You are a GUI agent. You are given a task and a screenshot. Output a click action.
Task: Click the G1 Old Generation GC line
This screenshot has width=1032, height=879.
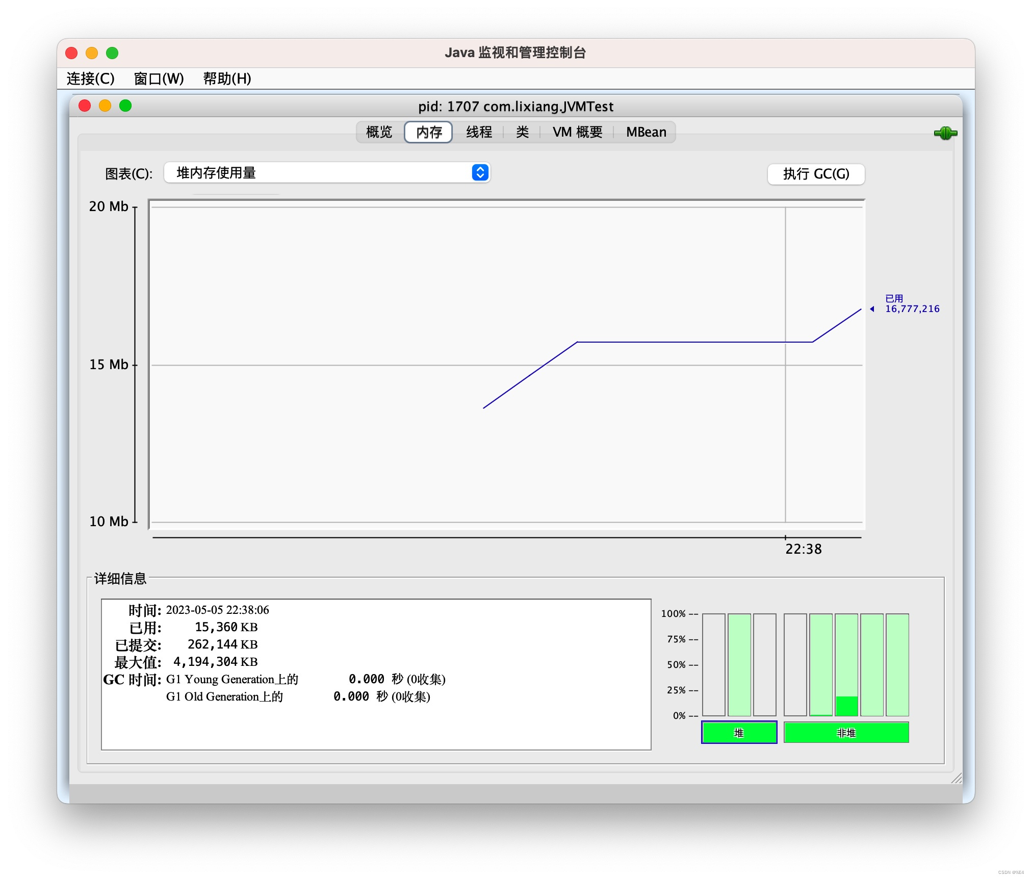point(298,696)
